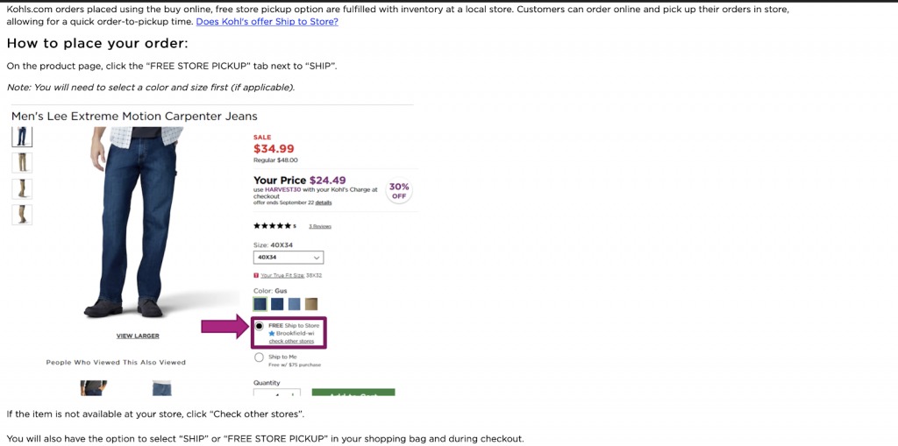Screen dimensions: 898x446
Task: Open the Does Kohl's offer Ship to Store link
Action: point(267,22)
